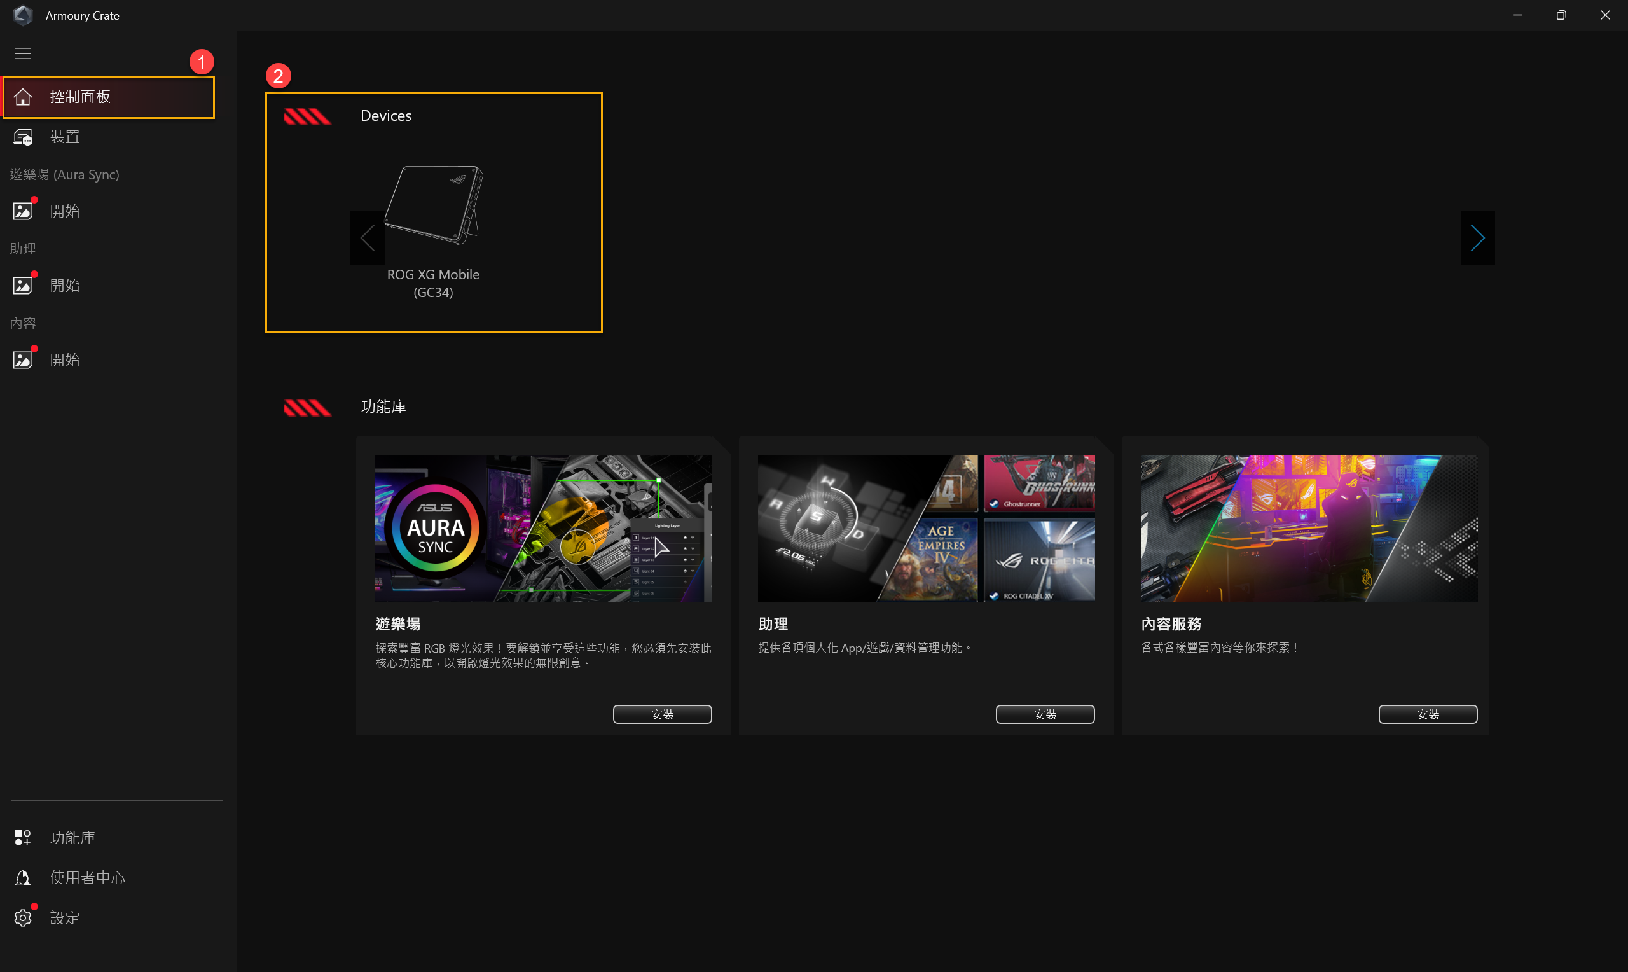
Task: Click the 遊樂場 card title
Action: 398,624
